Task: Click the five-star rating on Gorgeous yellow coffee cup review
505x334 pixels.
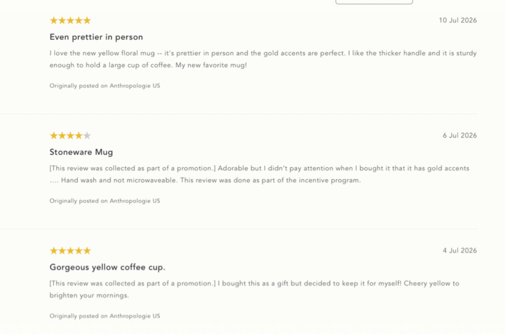Action: pyautogui.click(x=70, y=251)
